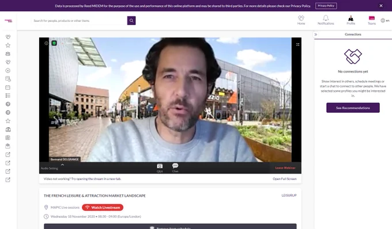
Task: Click Remove from schedule button
Action: [x=170, y=227]
